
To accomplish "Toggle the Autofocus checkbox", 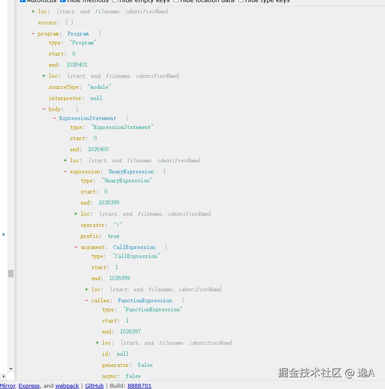I will [23, 1].
